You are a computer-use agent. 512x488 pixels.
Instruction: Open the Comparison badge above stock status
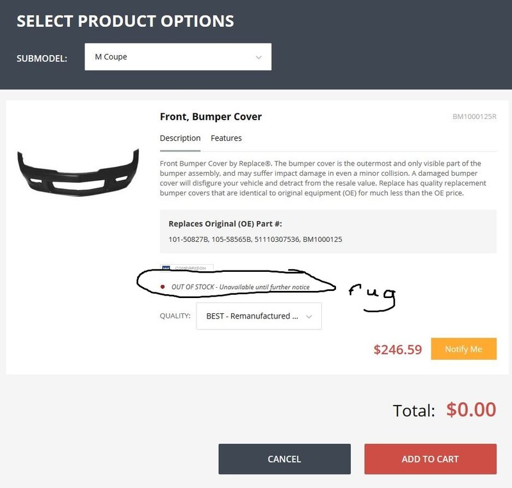point(187,268)
